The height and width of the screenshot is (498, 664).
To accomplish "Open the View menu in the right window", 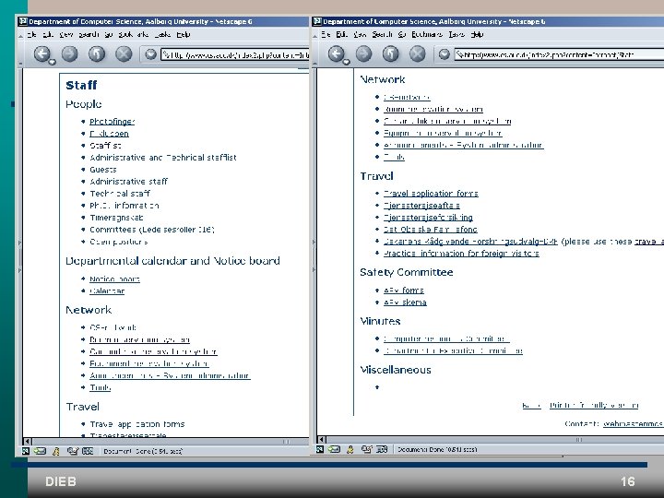I will 360,34.
